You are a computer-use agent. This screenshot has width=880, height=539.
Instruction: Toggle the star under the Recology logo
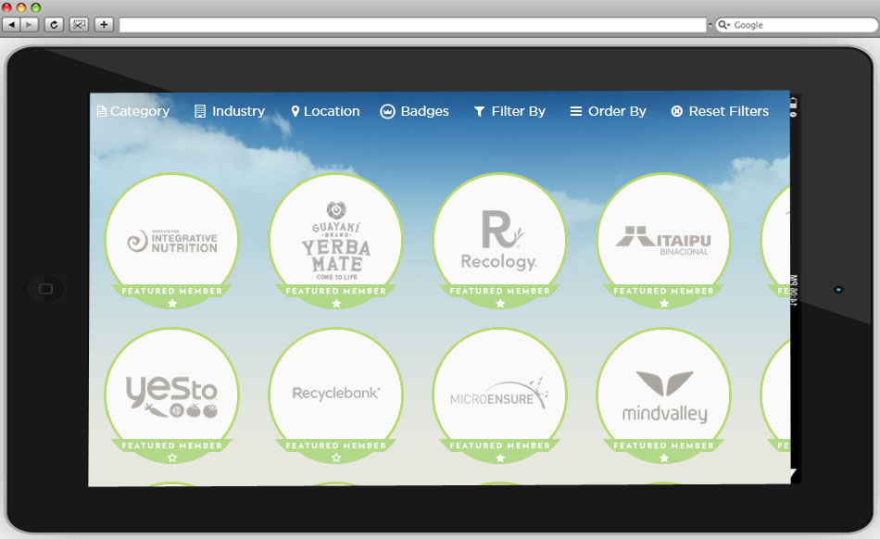tap(500, 303)
